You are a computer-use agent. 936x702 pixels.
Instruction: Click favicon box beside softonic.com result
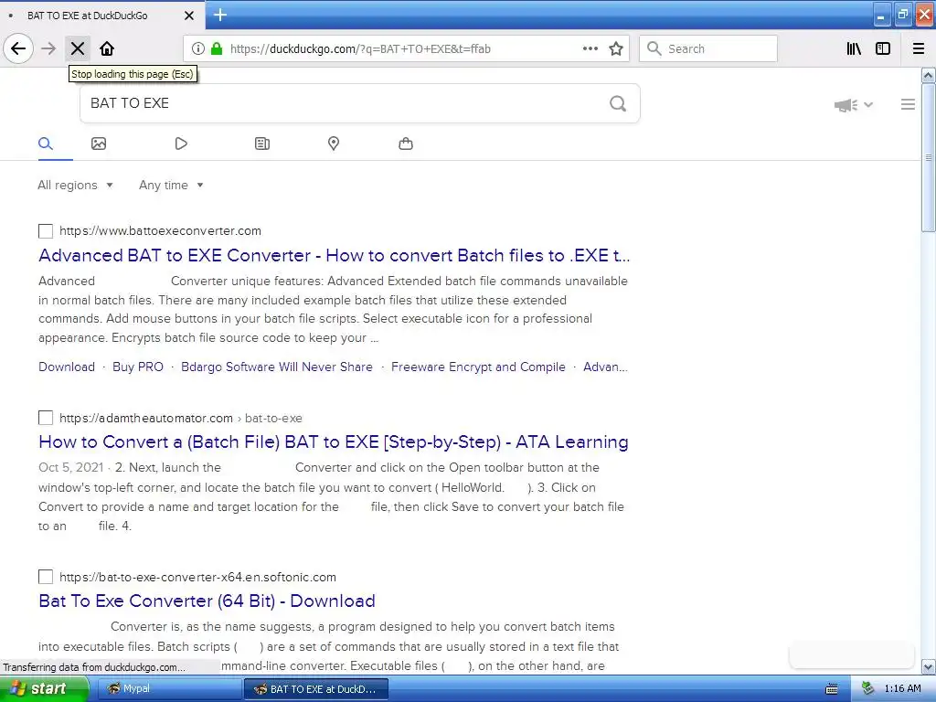coord(46,577)
